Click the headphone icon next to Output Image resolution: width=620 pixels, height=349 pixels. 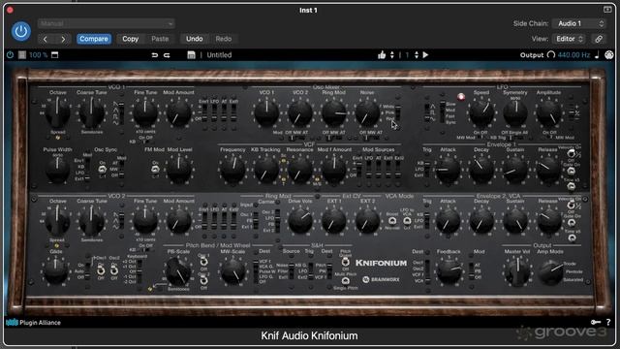(551, 55)
